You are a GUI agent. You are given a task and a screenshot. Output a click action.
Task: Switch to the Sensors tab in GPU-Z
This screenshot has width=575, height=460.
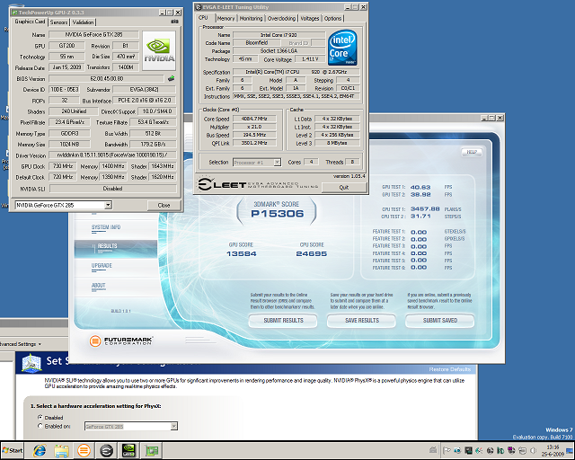58,22
